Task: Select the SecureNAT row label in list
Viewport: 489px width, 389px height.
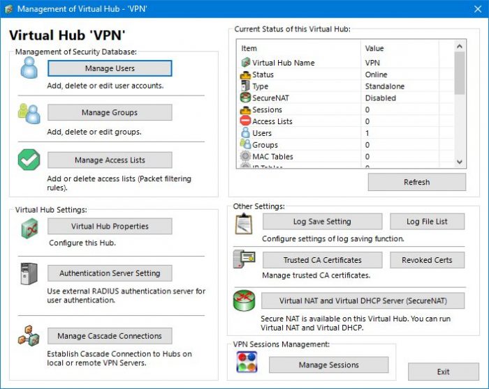Action: pos(270,98)
